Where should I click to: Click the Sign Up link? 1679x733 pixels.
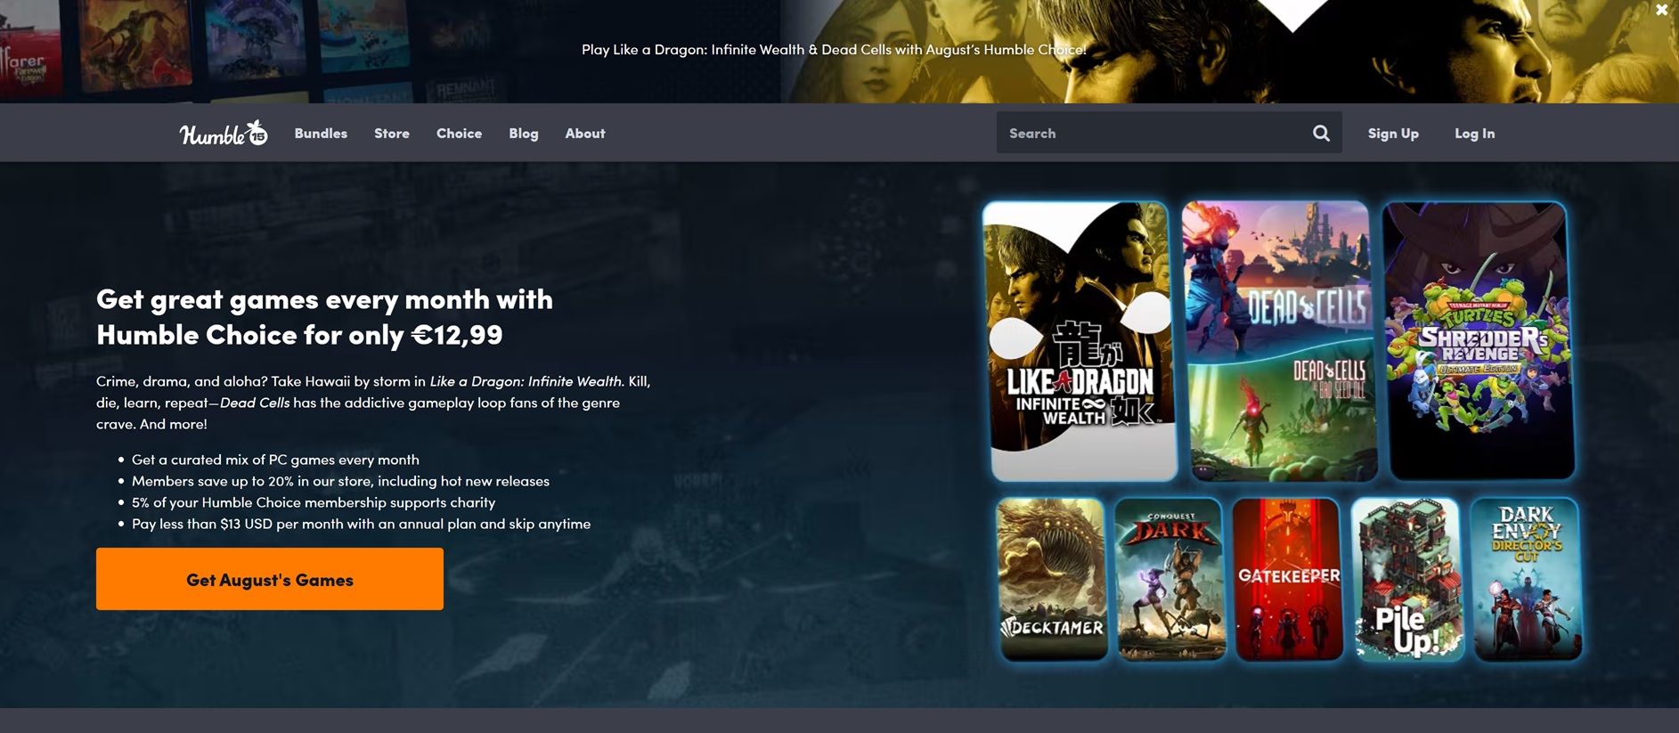[x=1393, y=133]
